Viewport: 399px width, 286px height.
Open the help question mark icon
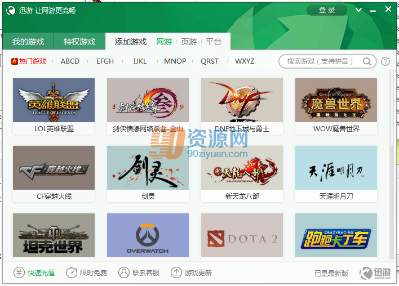385,61
